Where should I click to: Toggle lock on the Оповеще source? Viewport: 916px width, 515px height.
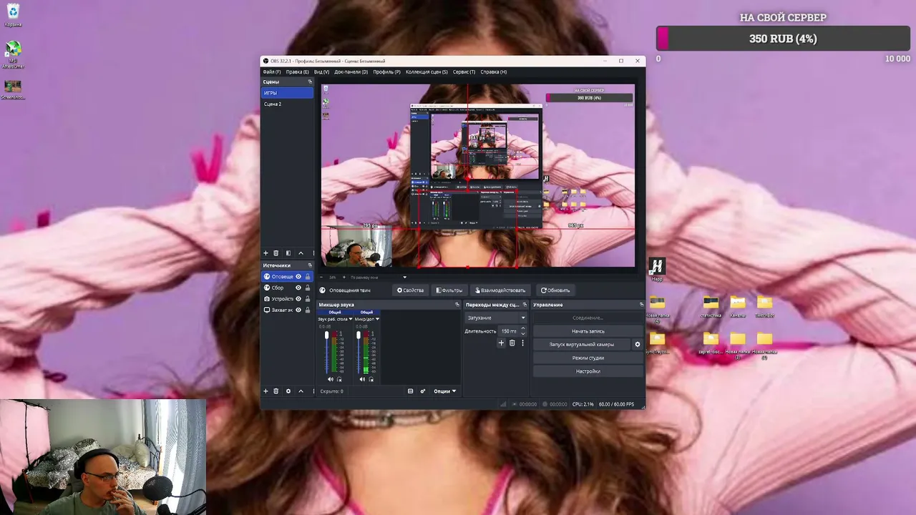point(308,277)
